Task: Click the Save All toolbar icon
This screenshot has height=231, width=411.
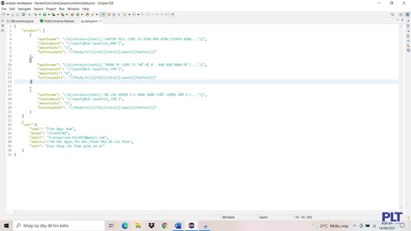Action: click(17, 15)
